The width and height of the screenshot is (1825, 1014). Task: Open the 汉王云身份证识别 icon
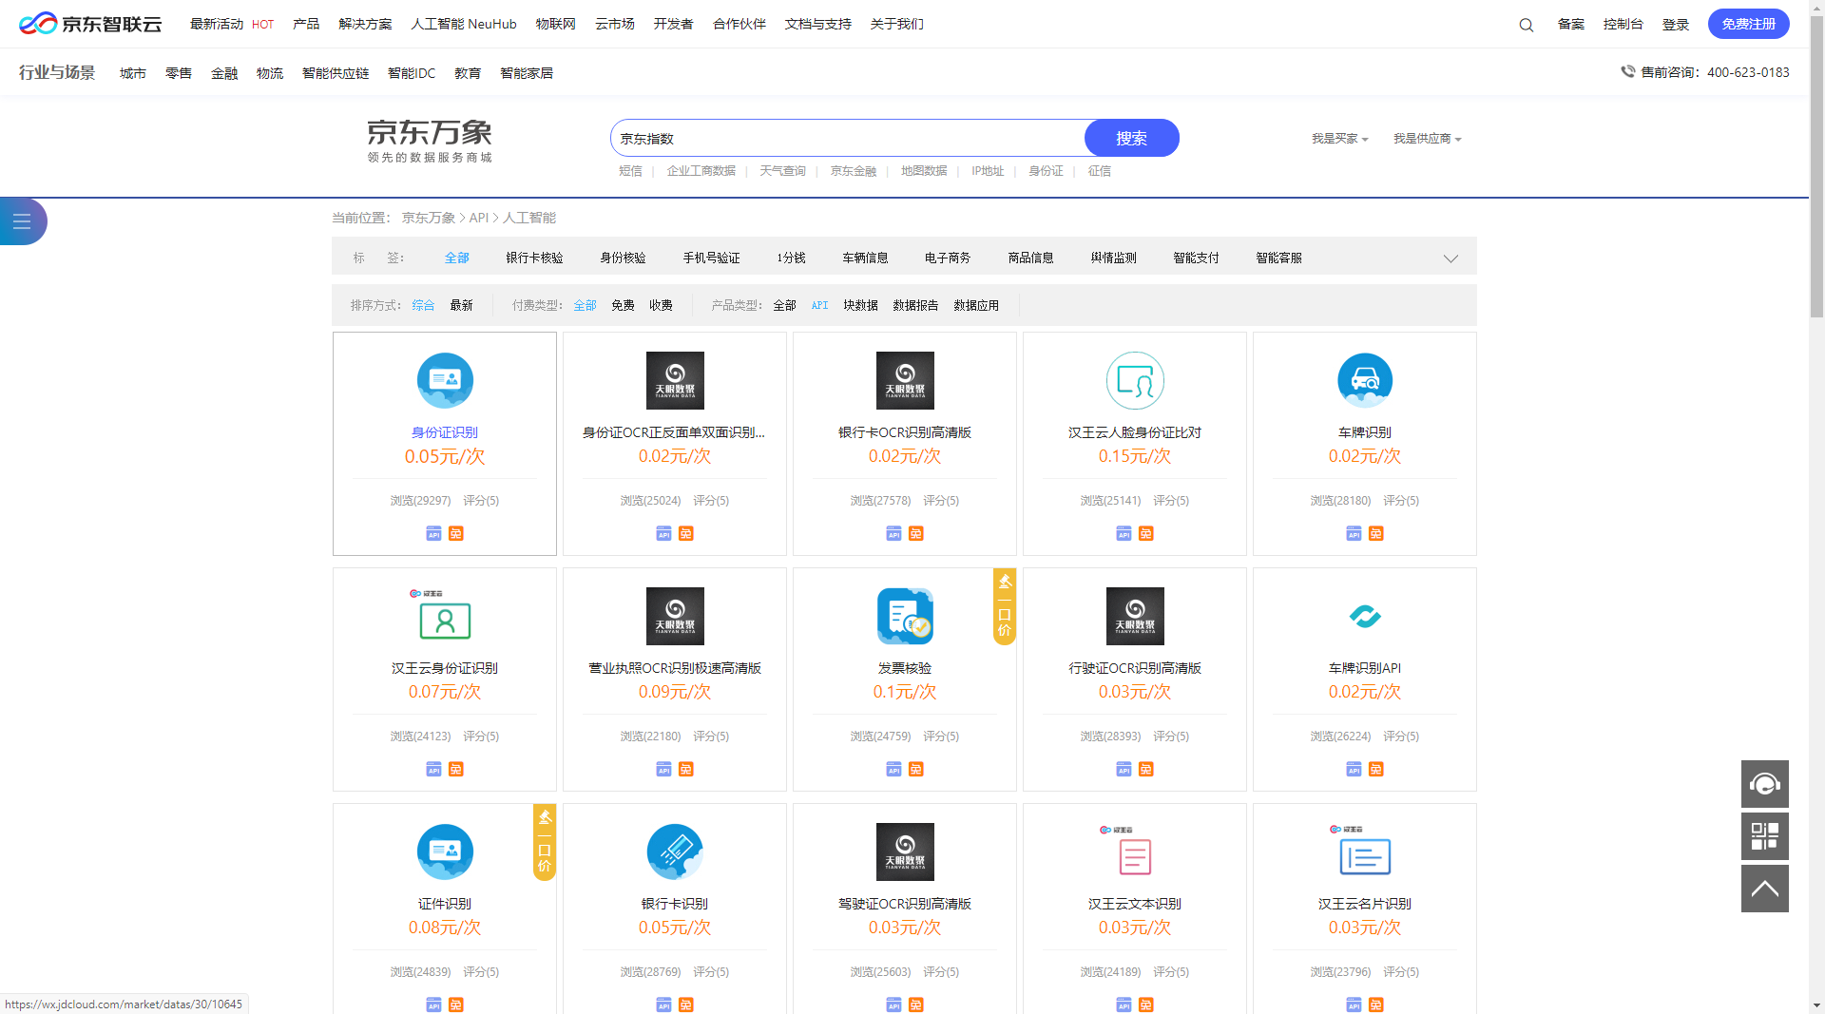point(445,616)
